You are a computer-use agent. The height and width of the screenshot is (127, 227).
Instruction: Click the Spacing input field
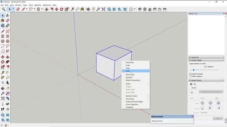tap(206, 113)
